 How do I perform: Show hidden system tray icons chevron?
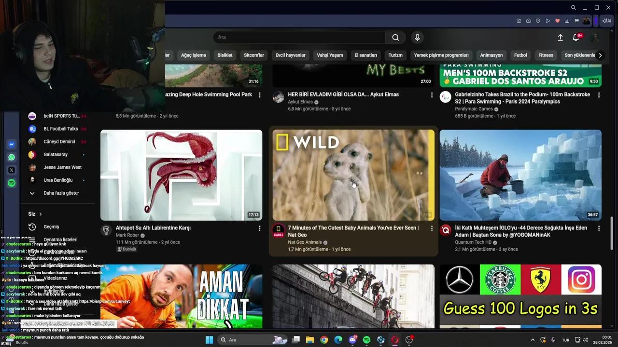tap(533, 340)
